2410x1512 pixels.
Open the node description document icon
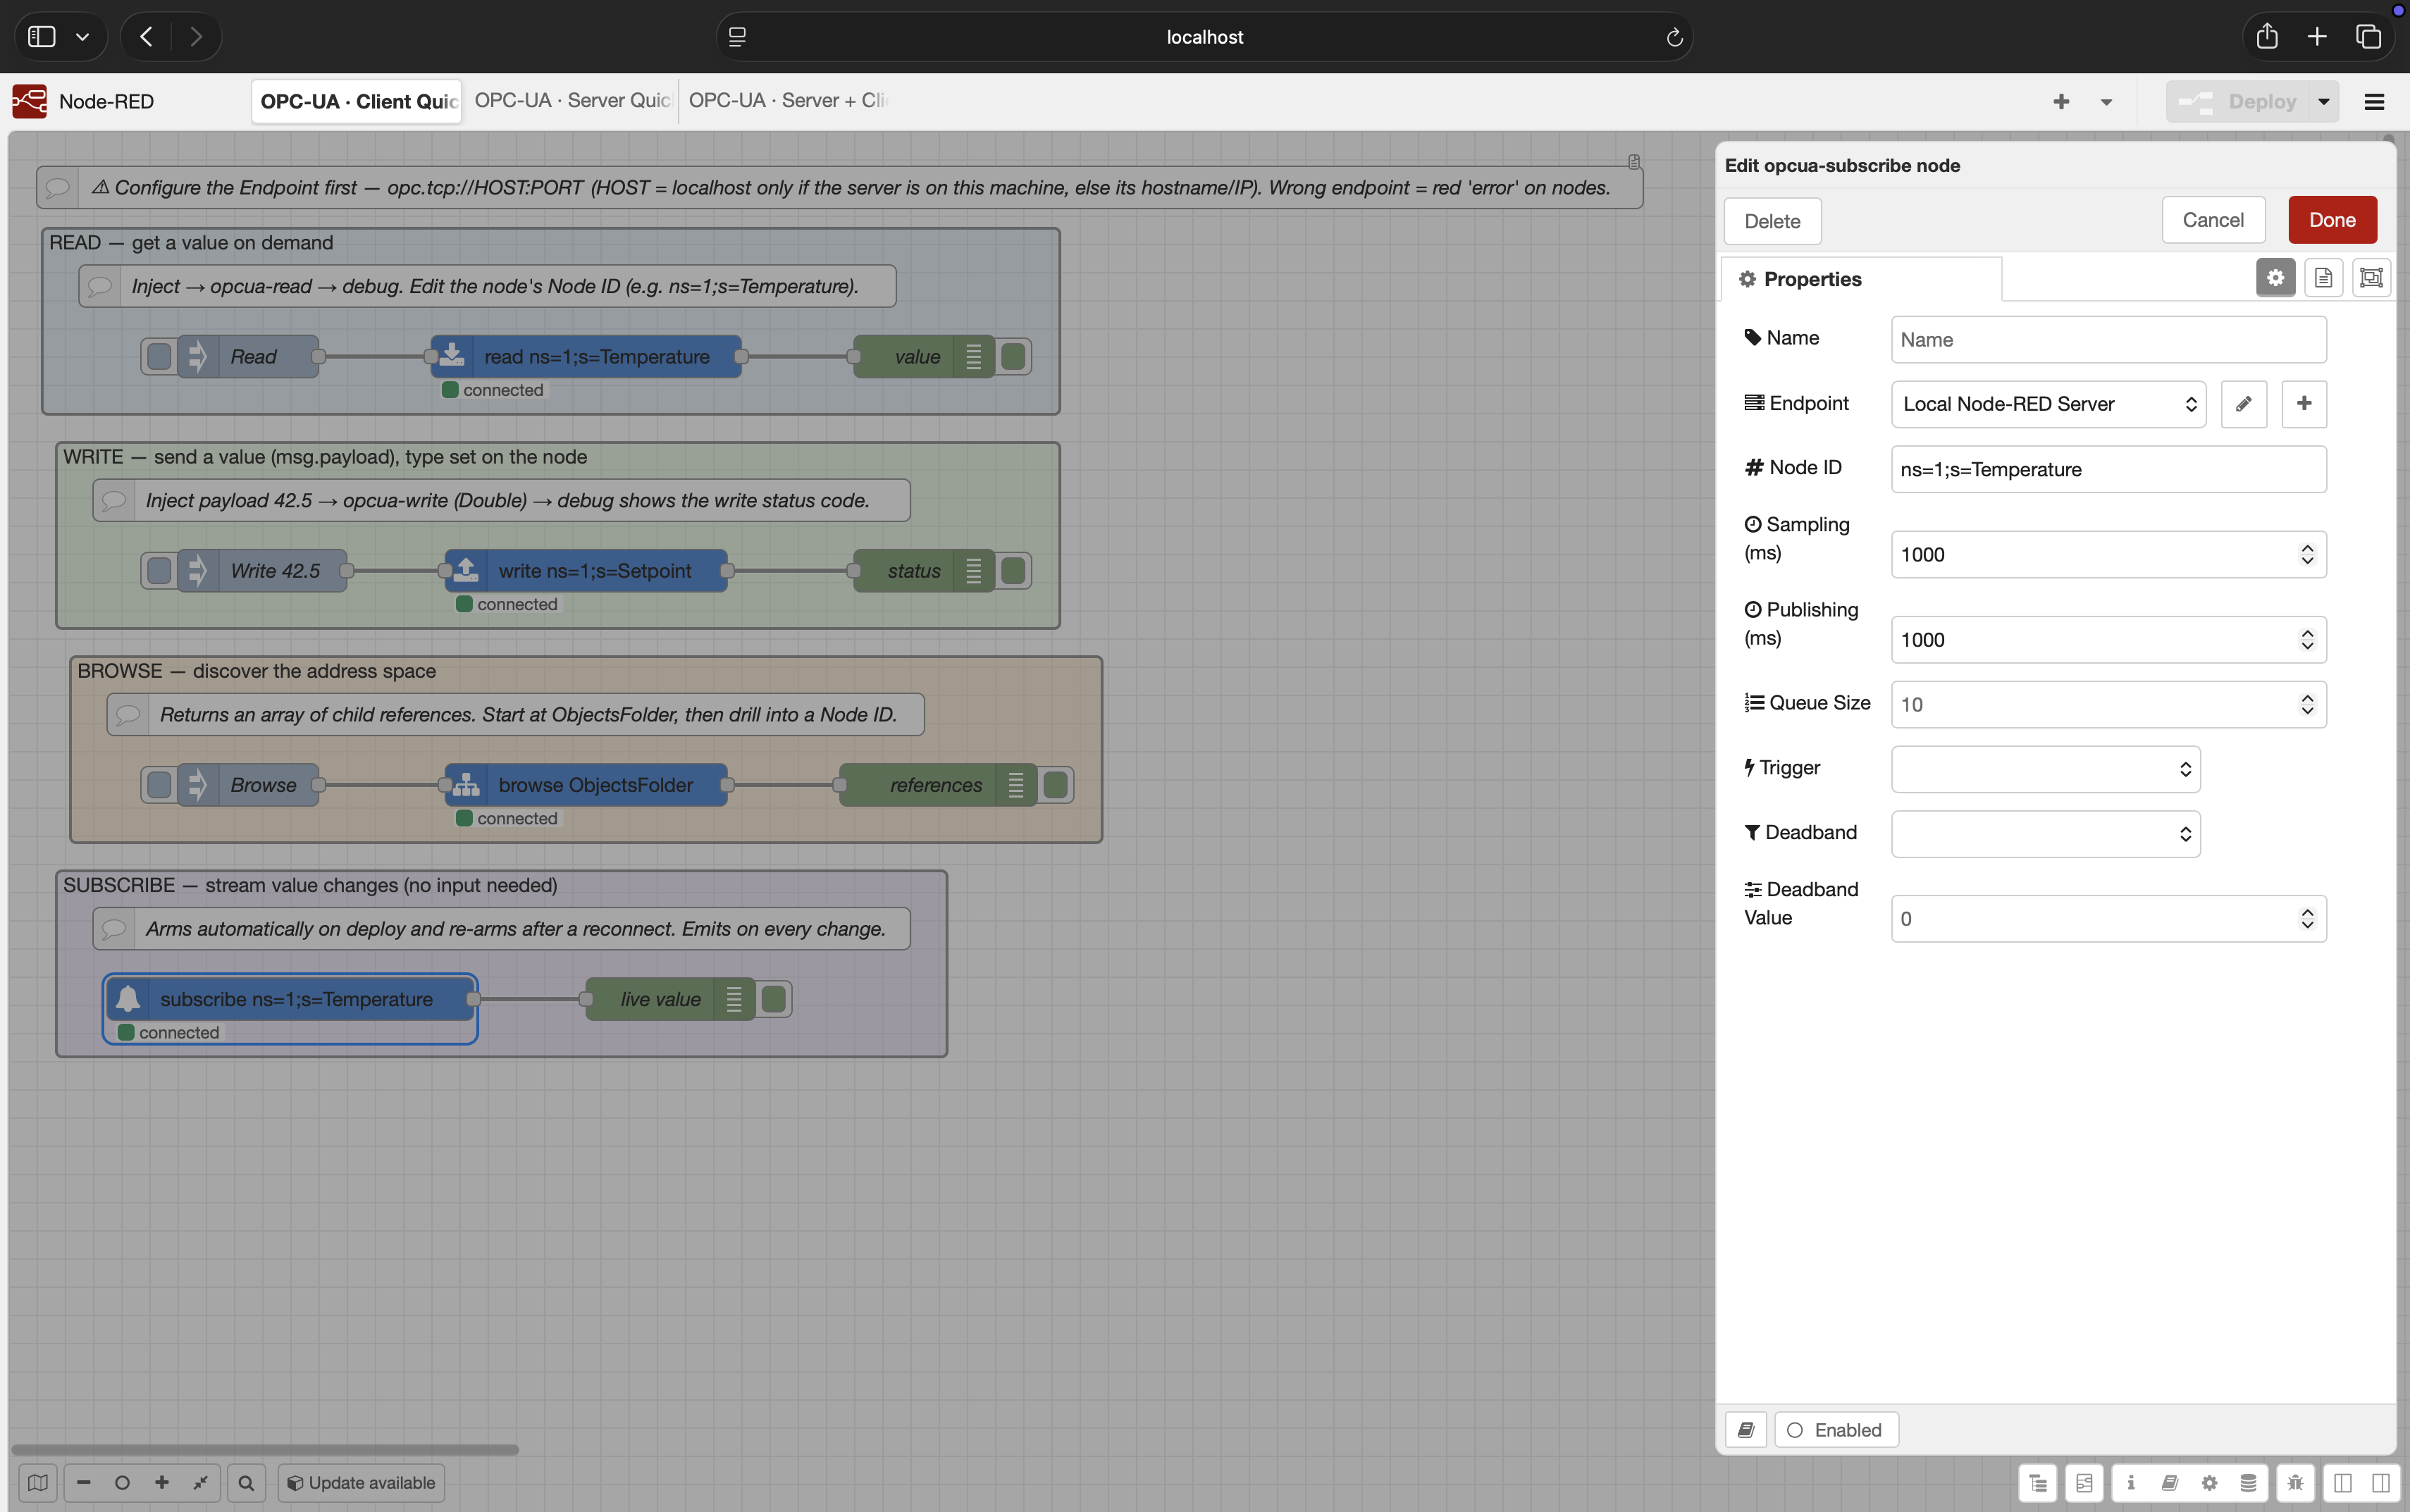point(2323,278)
